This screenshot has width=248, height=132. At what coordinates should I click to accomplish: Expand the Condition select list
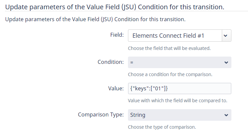(179, 63)
